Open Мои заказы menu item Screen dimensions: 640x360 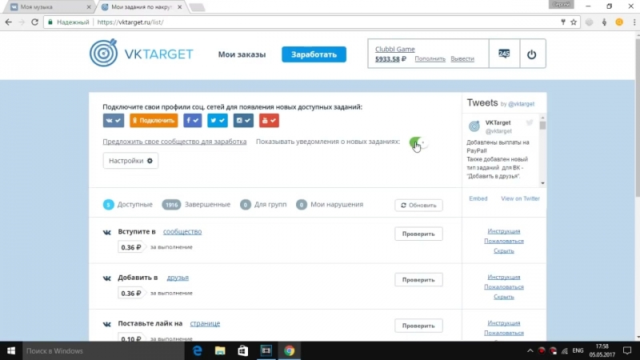click(x=242, y=54)
